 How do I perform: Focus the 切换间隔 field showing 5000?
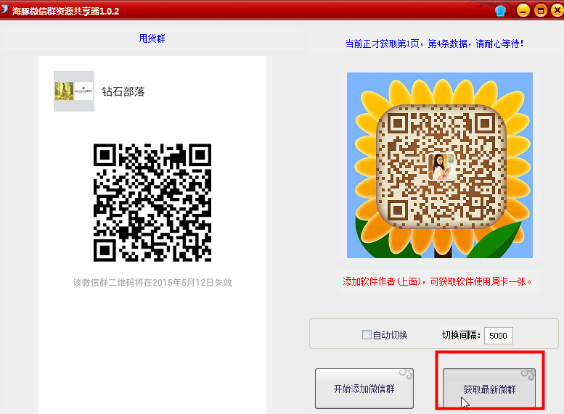click(498, 336)
